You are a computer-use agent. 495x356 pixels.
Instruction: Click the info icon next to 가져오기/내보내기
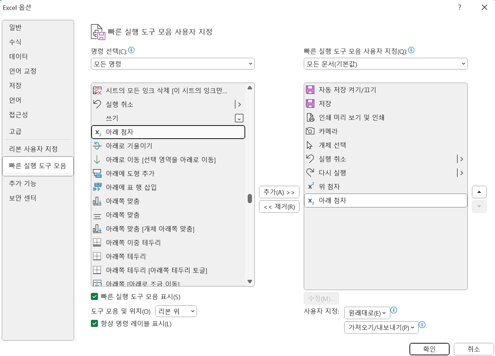click(422, 325)
